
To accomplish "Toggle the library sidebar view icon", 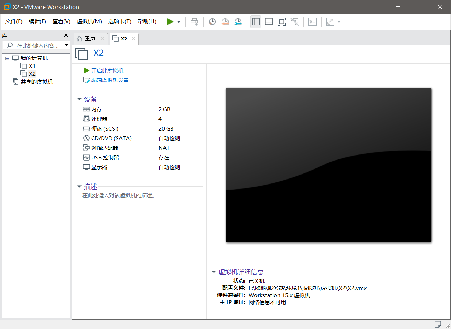I will pos(256,22).
